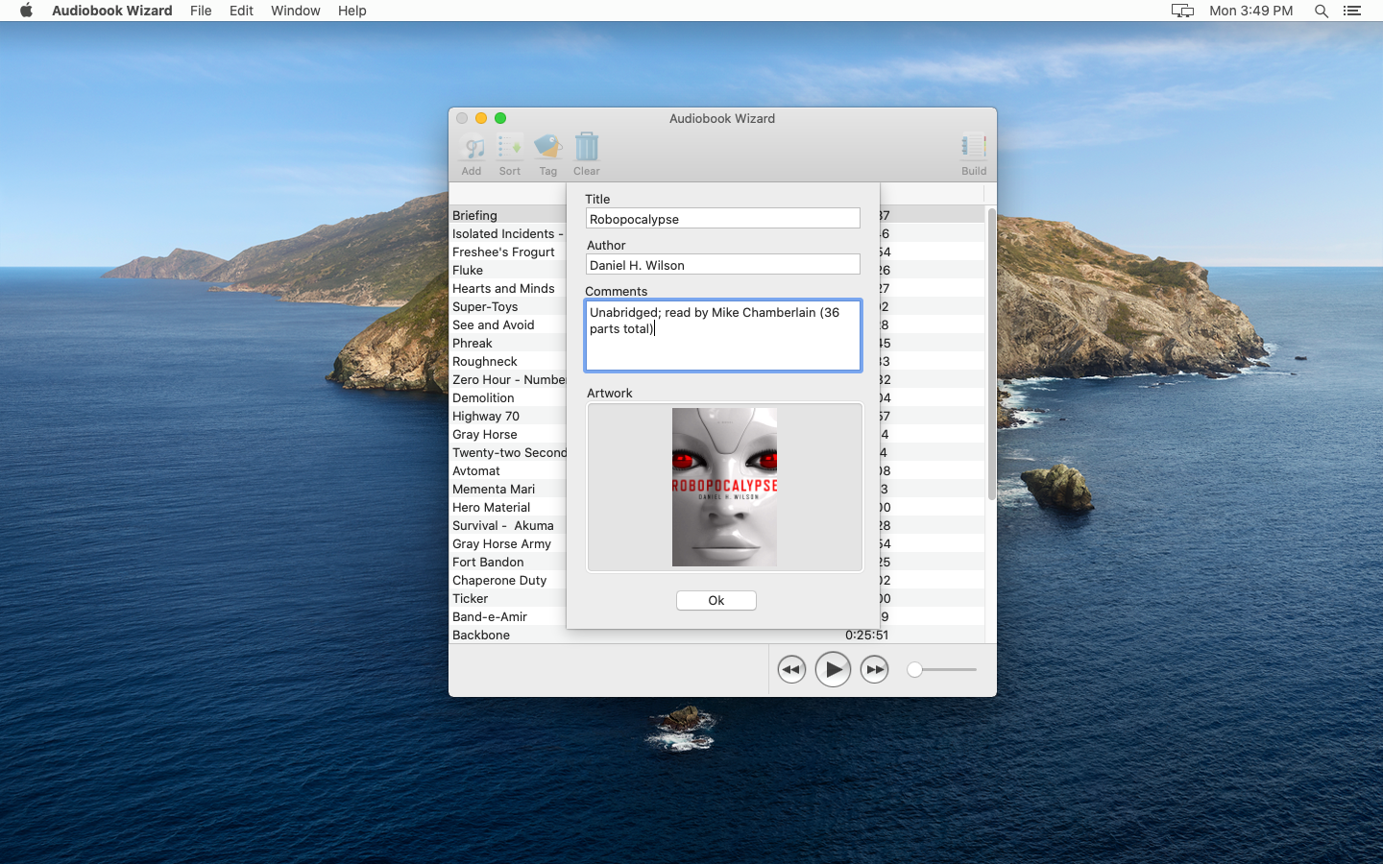Start playback with the Play button

coord(833,669)
